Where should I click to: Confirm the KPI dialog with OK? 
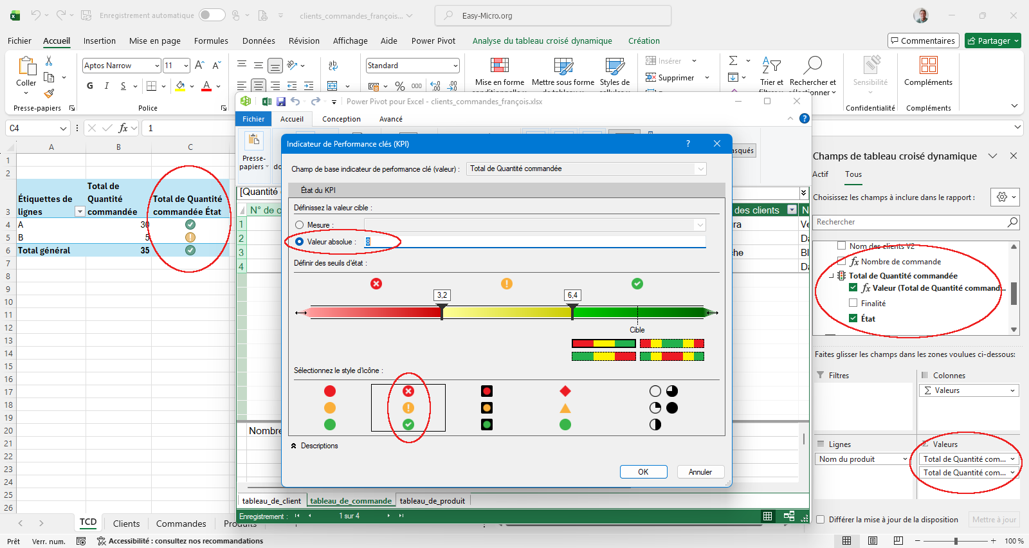click(643, 472)
